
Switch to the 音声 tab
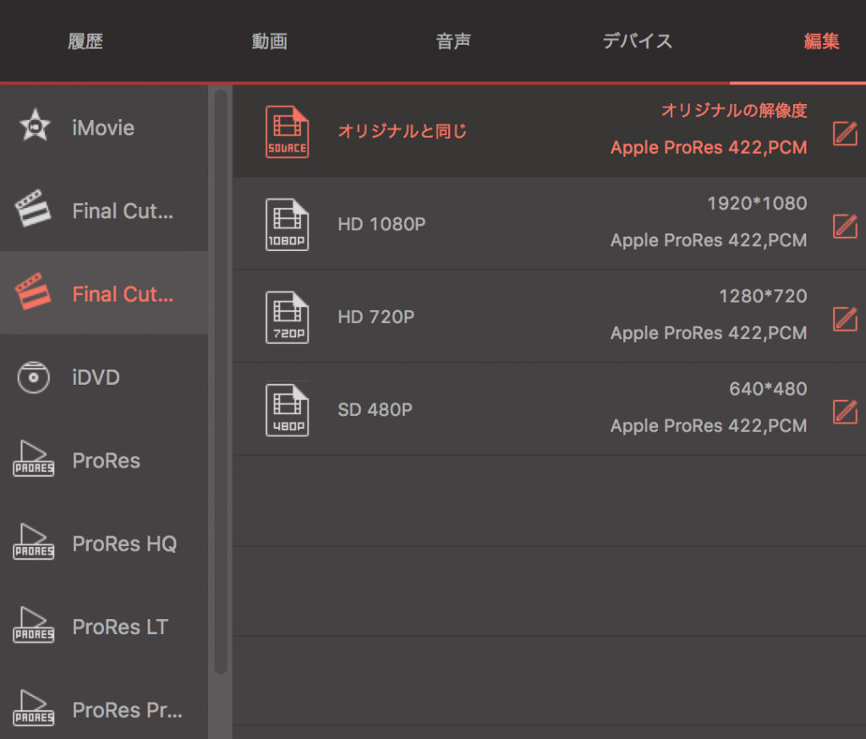[453, 41]
